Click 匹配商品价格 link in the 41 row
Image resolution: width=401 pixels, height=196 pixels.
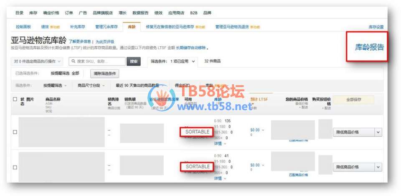(298, 175)
